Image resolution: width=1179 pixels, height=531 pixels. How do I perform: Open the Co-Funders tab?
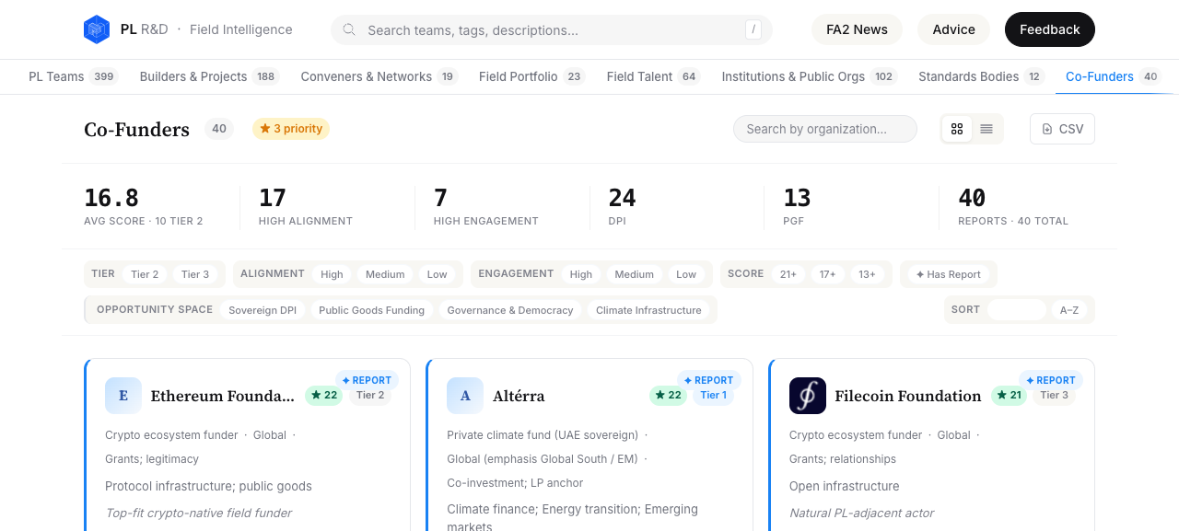coord(1113,76)
